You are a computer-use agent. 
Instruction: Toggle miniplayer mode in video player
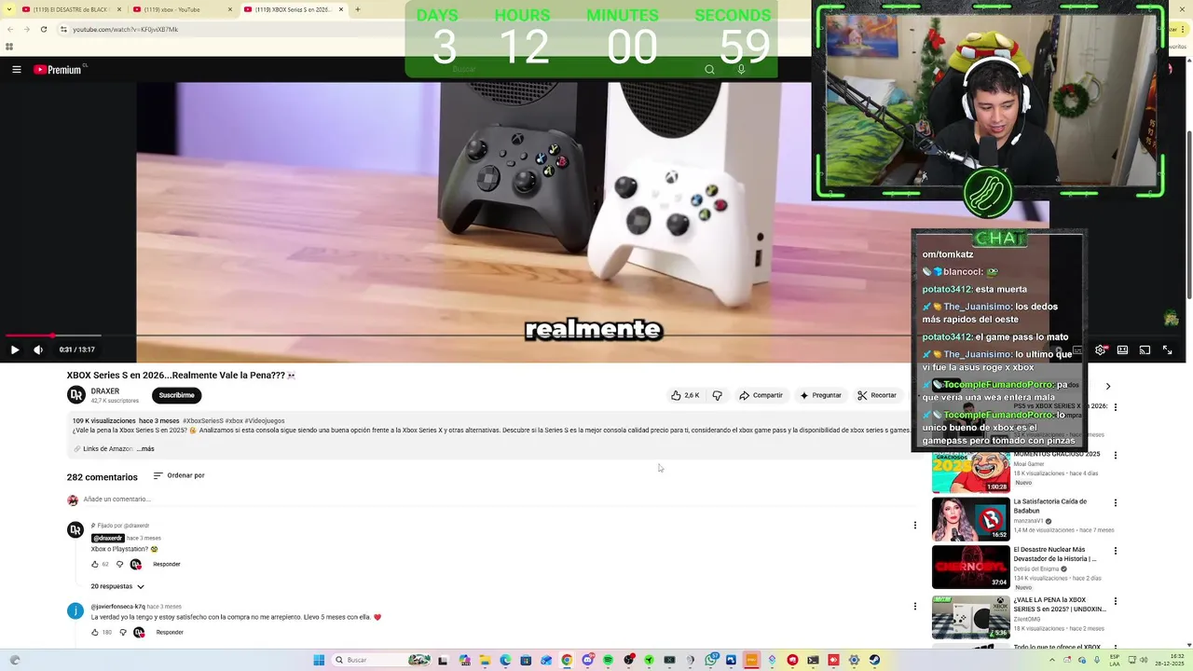pyautogui.click(x=1122, y=349)
